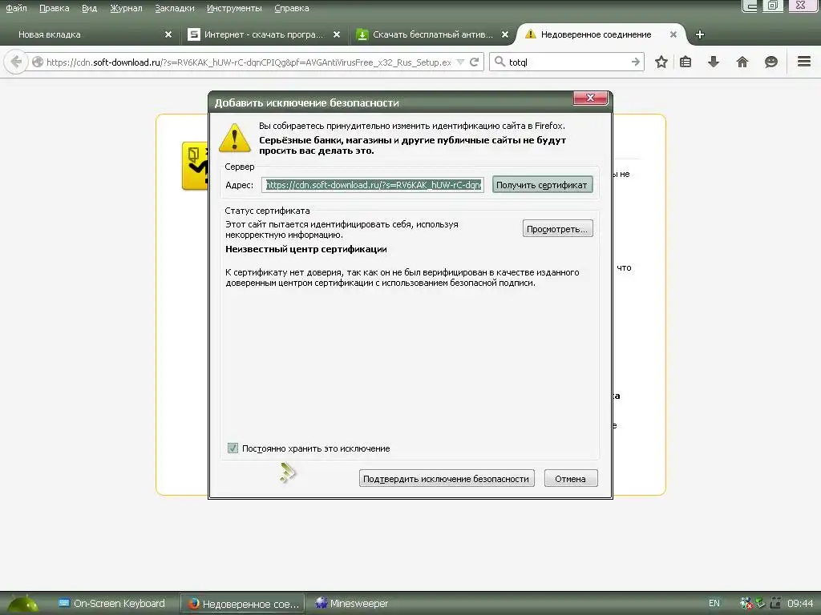Click the Отмена button

570,479
